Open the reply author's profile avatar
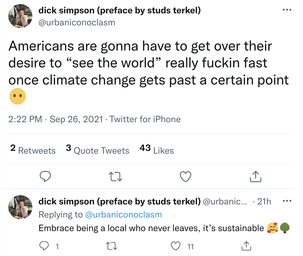 (20, 207)
